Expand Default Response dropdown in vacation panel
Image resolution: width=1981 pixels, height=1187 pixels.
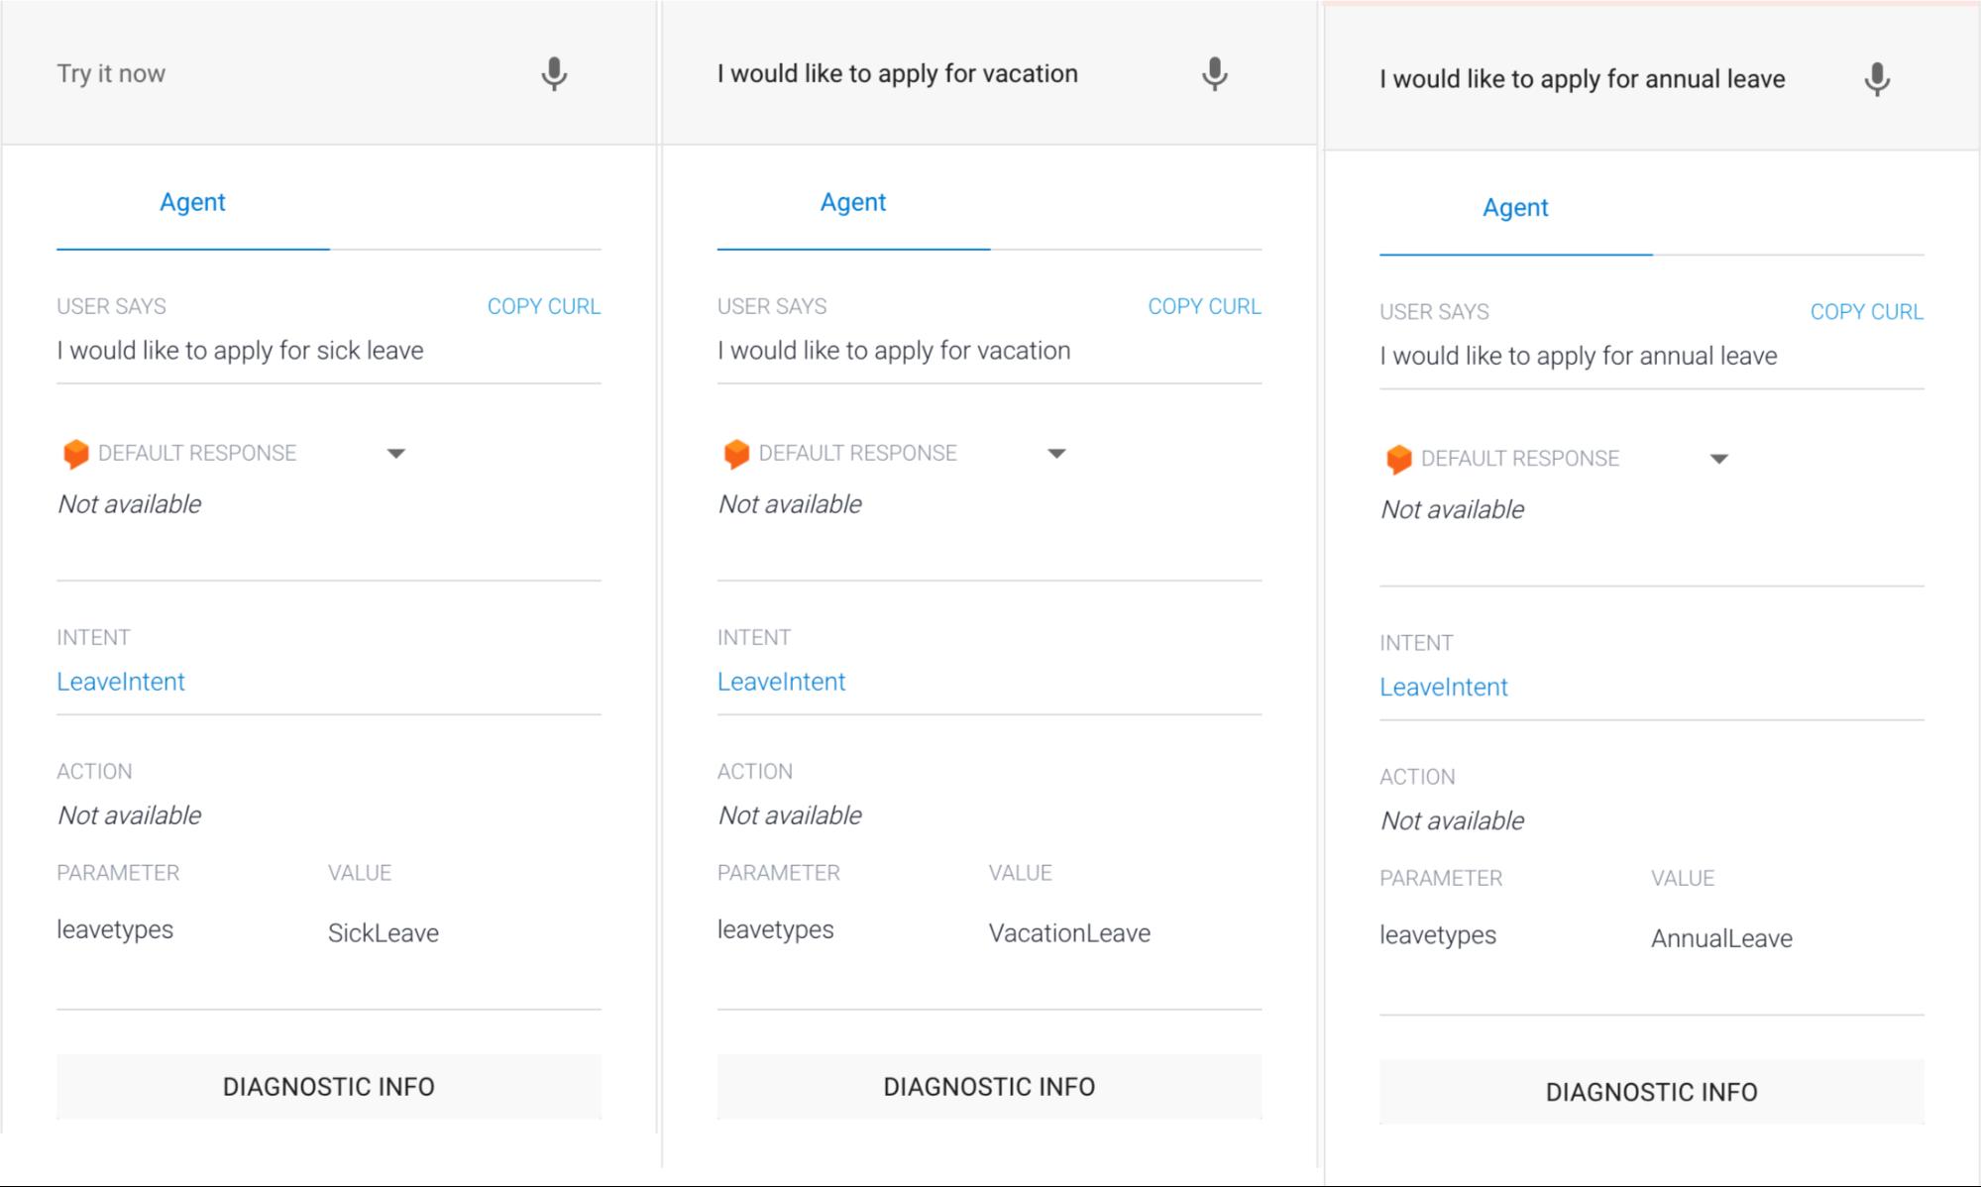(x=1056, y=454)
